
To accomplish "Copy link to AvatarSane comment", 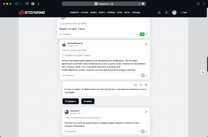I will pyautogui.click(x=146, y=112).
